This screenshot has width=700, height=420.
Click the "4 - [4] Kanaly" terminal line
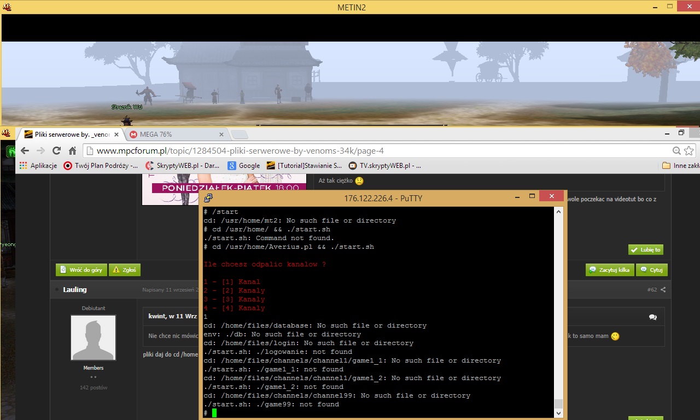tap(234, 308)
